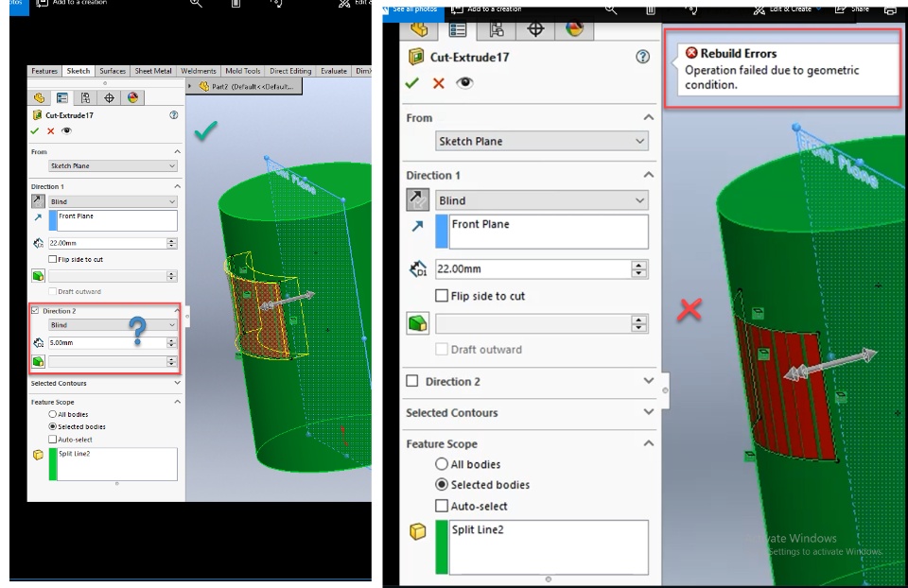Click Reverse Direction icon in right Direction 1
This screenshot has width=908, height=588.
click(417, 199)
